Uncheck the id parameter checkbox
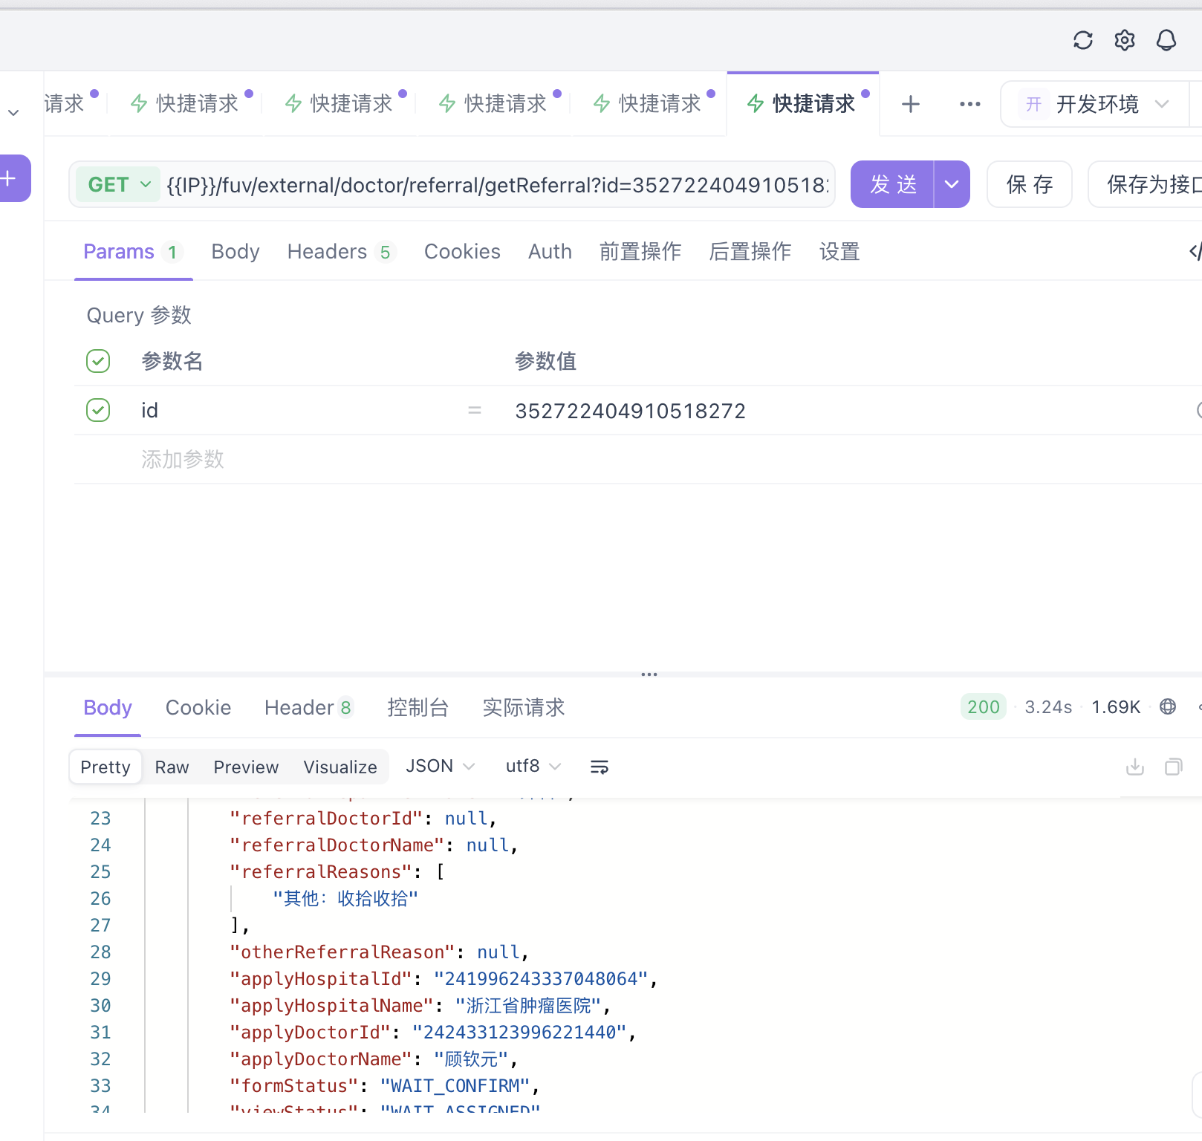 coord(98,410)
